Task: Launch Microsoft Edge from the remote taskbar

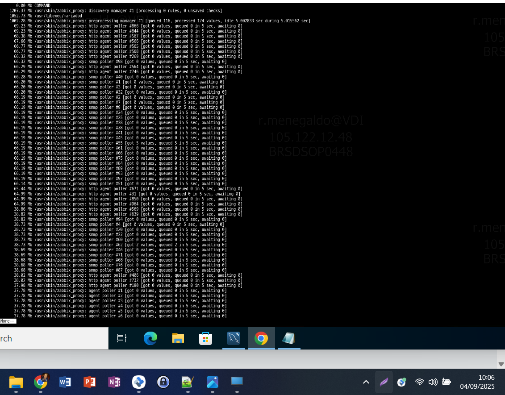Action: point(150,338)
